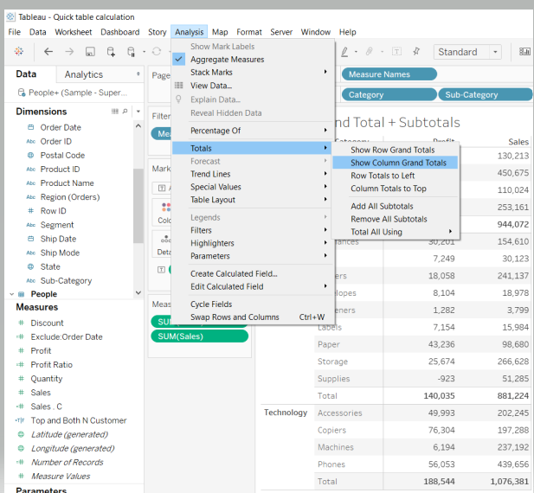
Task: Click the back arrow undo icon
Action: pos(48,52)
